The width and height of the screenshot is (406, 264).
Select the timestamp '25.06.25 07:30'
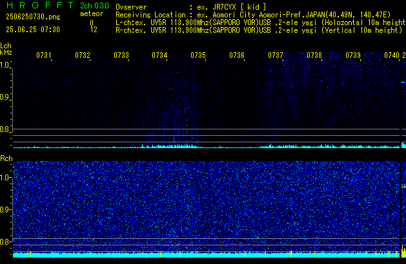coord(33,30)
